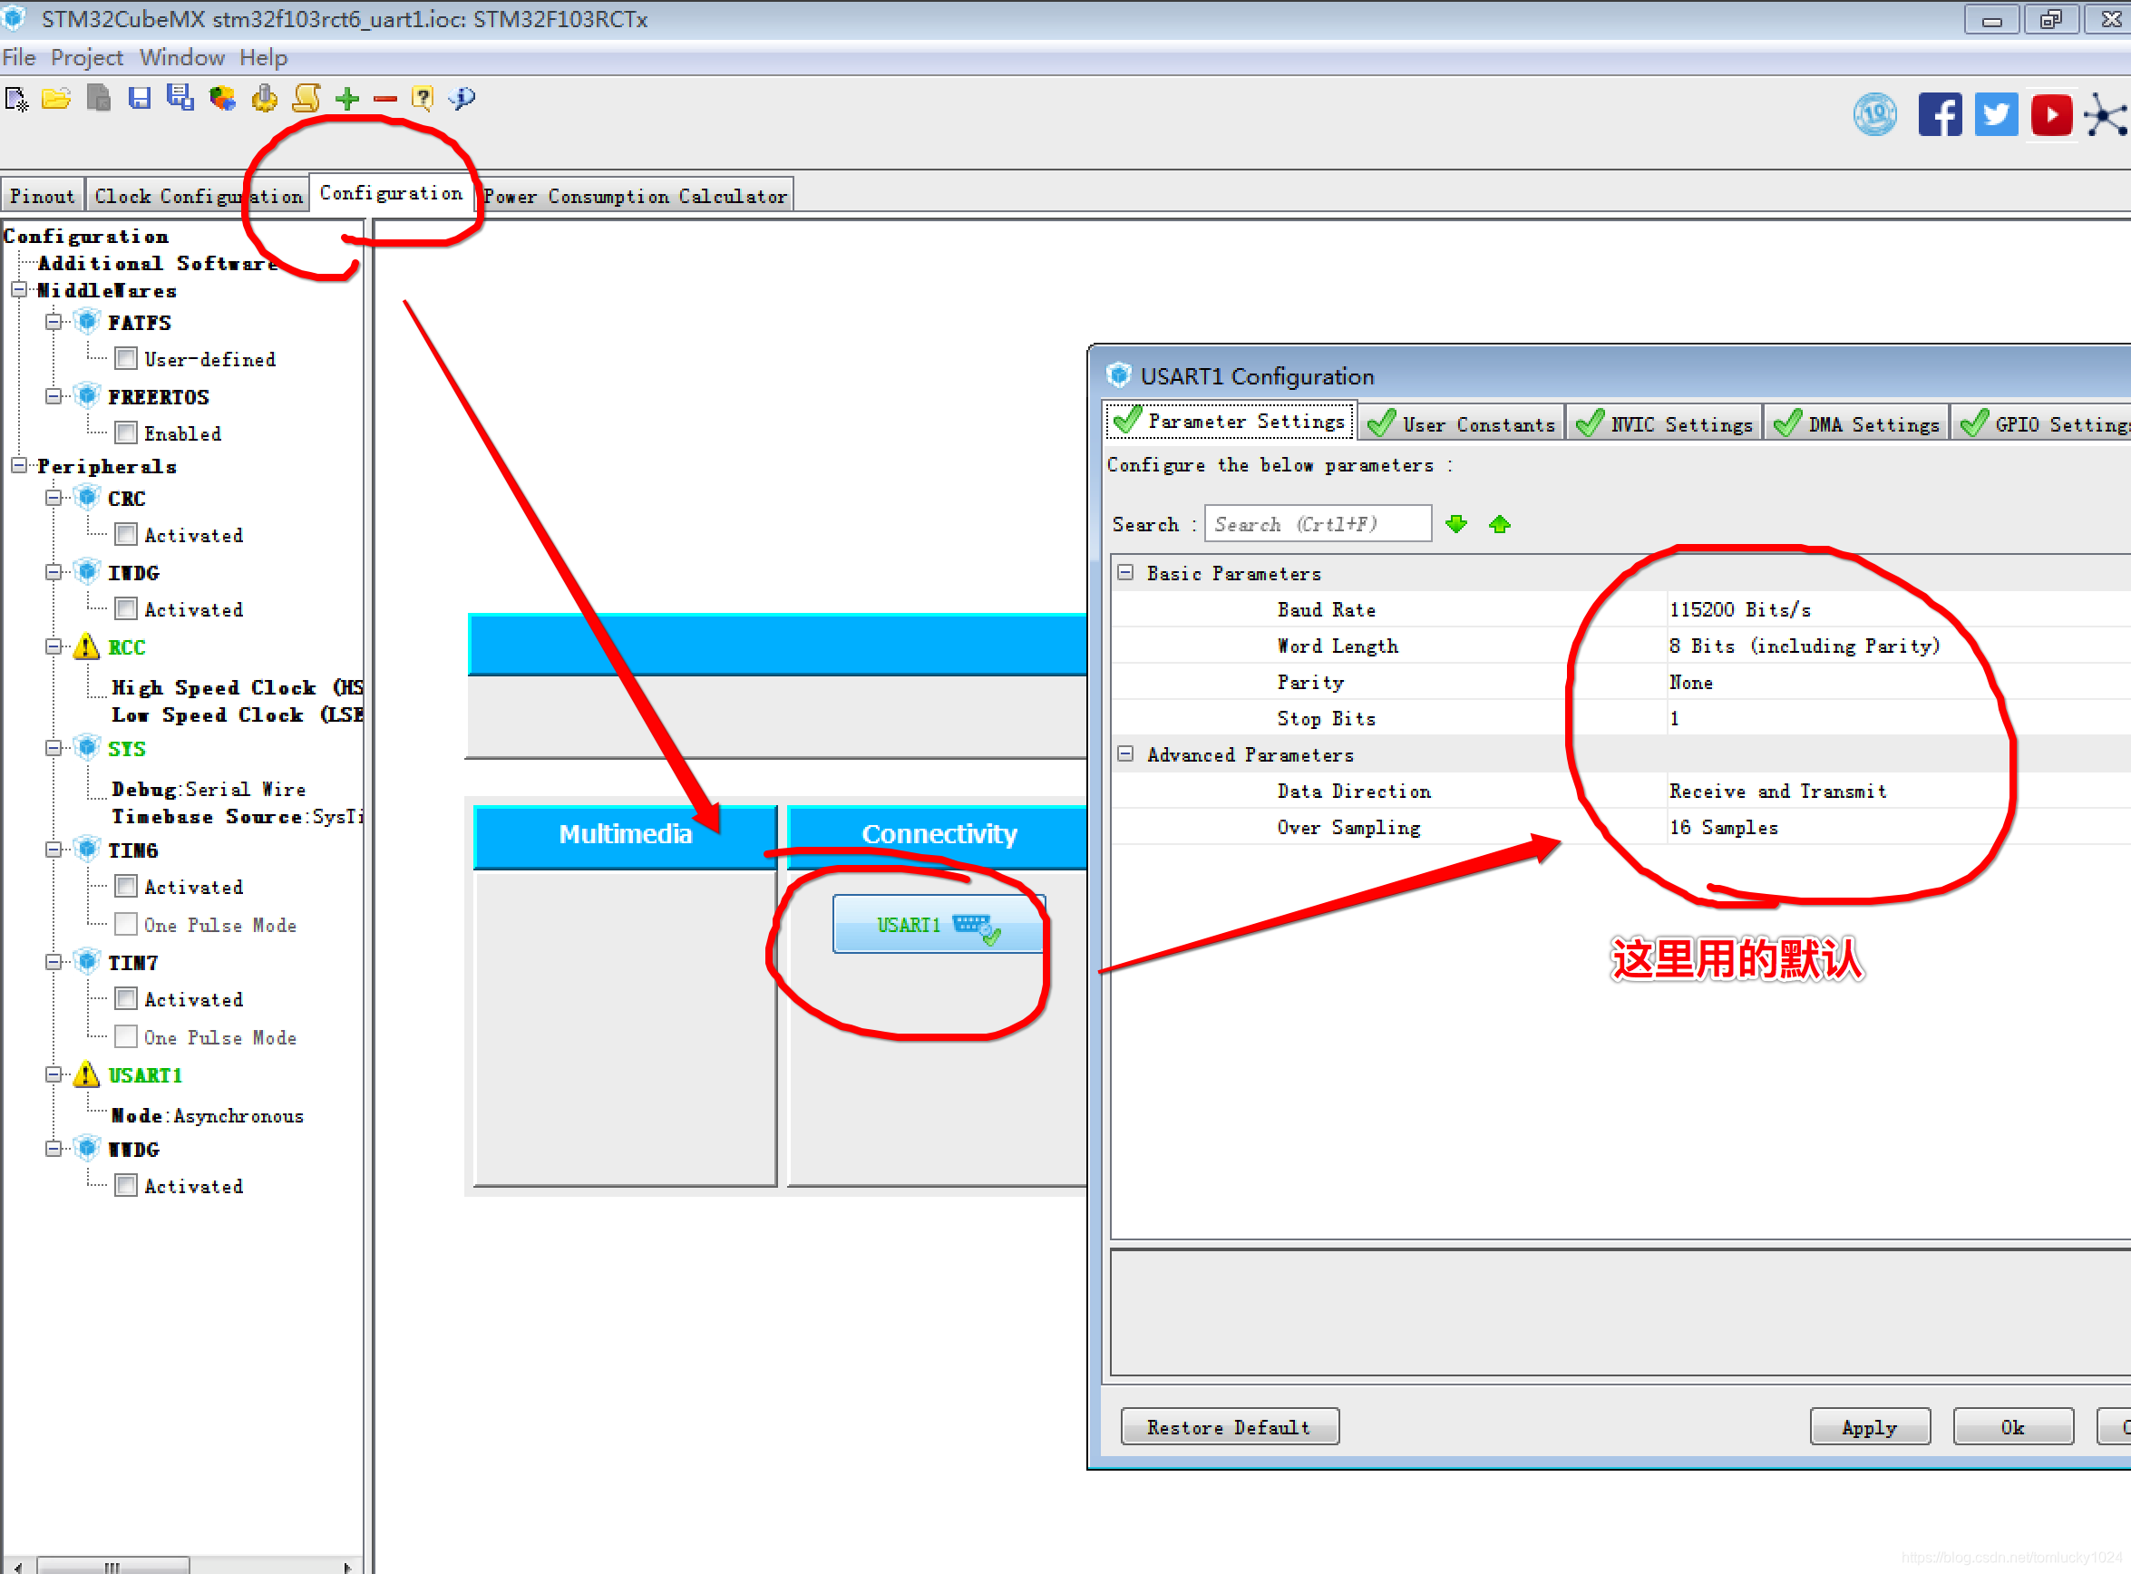Open the YouTube link icon
This screenshot has height=1574, width=2131.
[2051, 115]
